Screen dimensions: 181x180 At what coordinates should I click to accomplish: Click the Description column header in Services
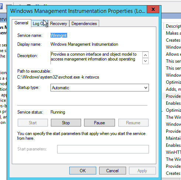click(173, 26)
